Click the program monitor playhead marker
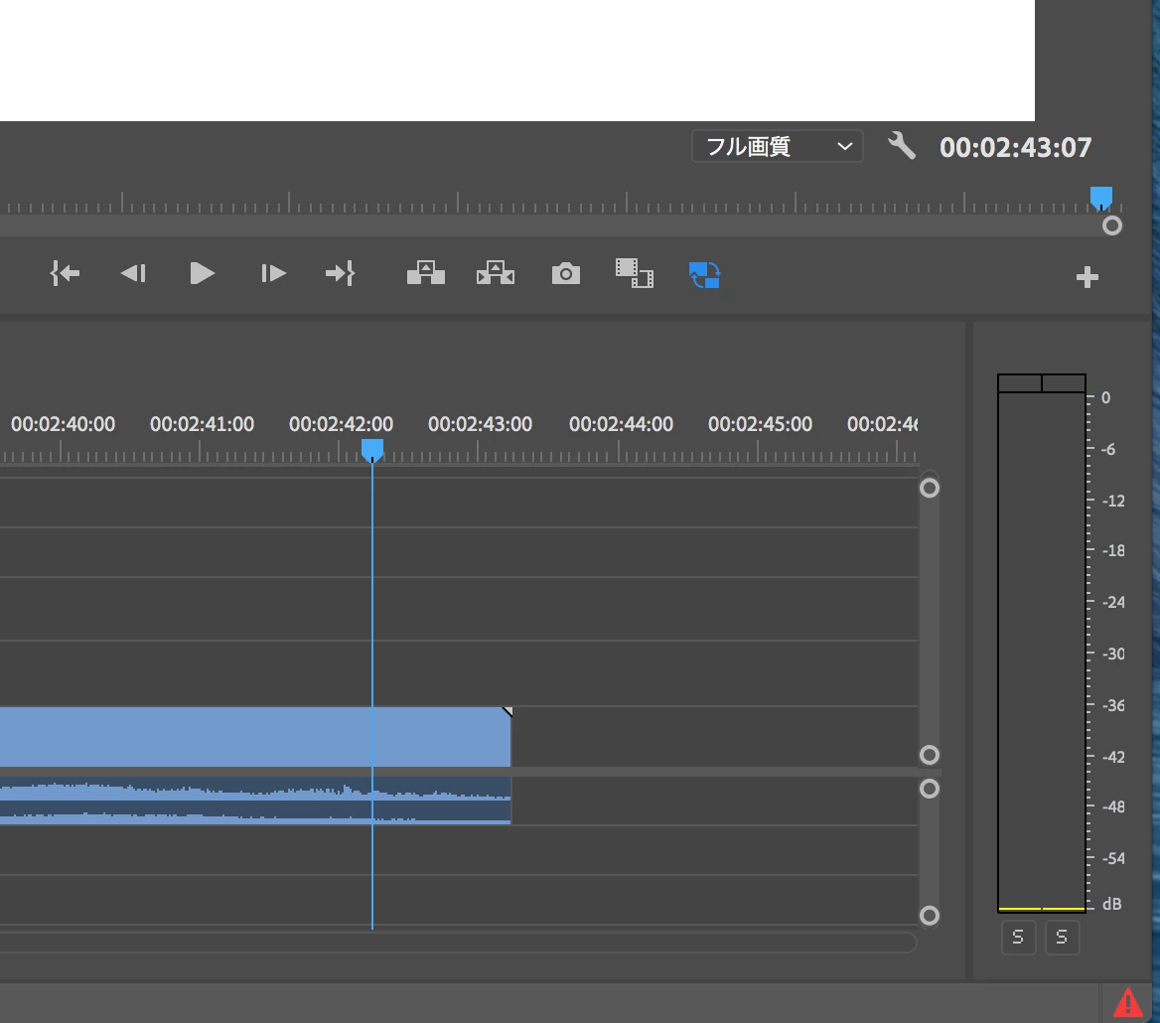1160x1023 pixels. 1100,198
